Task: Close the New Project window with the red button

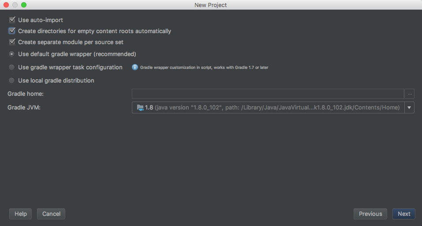Action: pyautogui.click(x=6, y=5)
